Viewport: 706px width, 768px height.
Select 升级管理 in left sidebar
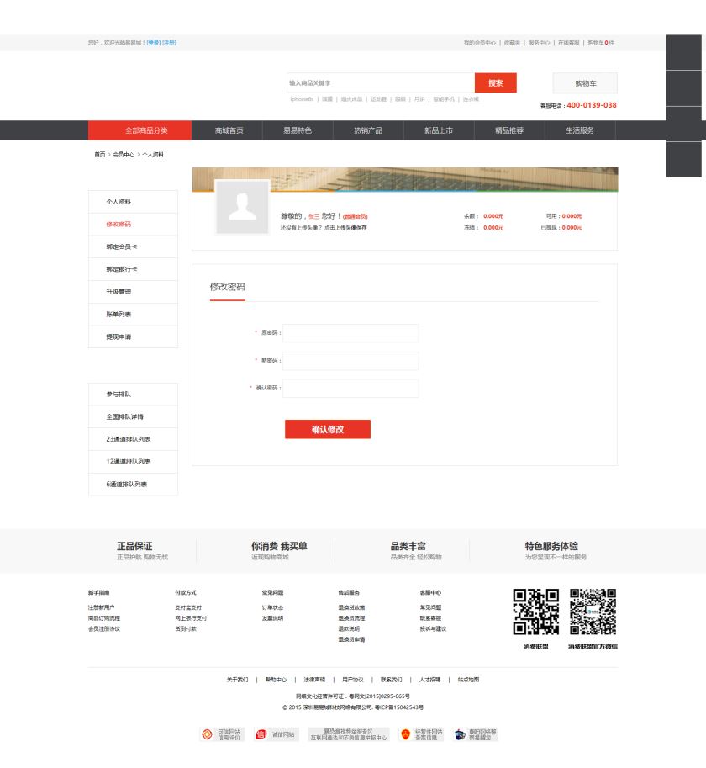coord(133,292)
